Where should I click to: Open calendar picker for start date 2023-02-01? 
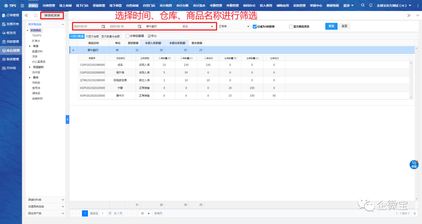pos(103,27)
